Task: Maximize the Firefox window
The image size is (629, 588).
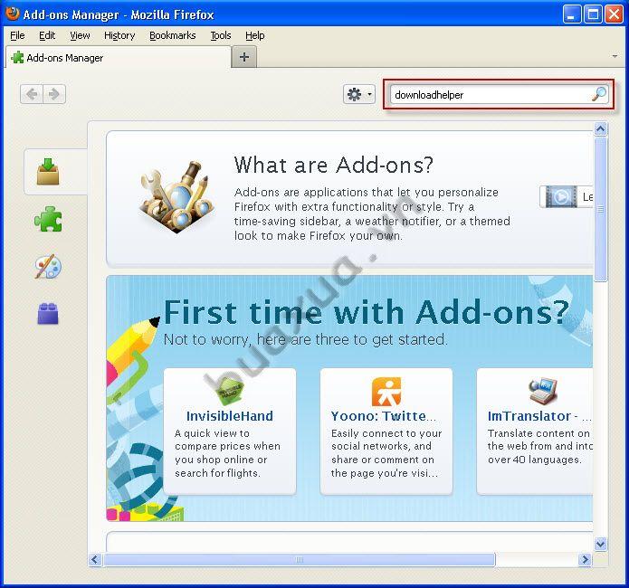Action: (593, 14)
